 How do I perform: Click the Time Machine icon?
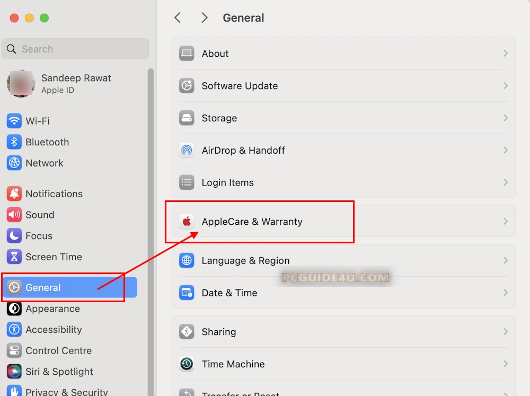point(187,364)
